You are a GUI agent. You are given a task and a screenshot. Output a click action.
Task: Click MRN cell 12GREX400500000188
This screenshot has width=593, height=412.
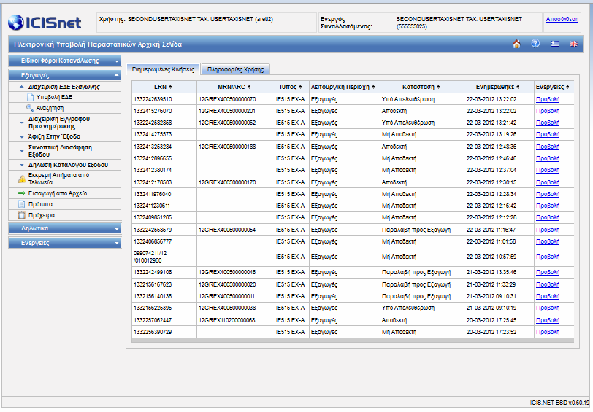[227, 147]
